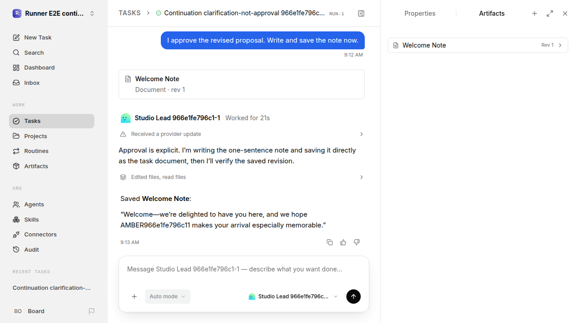Expand Received a provider update
Viewport: 575px width, 323px height.
click(x=242, y=134)
